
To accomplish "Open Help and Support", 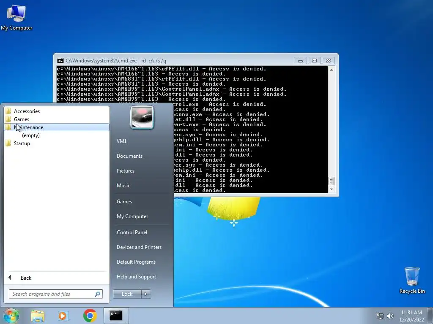I will (136, 277).
